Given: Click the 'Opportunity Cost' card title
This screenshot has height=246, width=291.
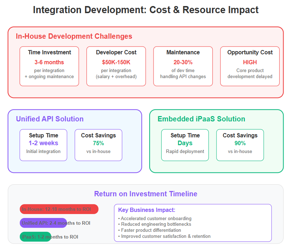Looking at the screenshot, I should 250,53.
